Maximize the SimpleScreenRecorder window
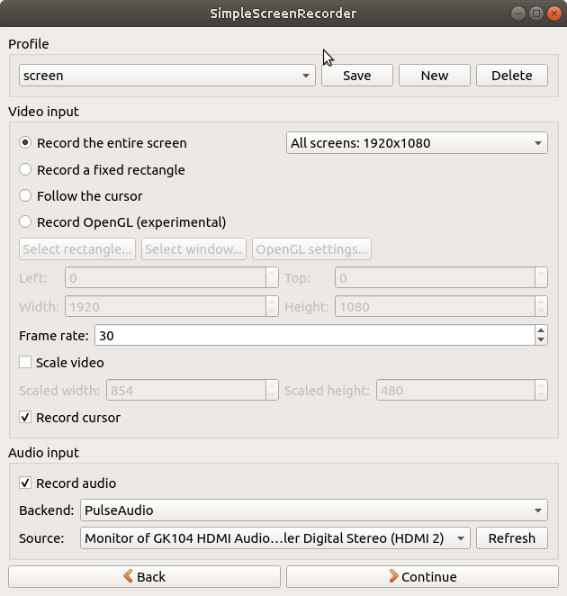 pos(536,13)
